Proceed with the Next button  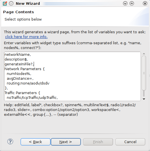[x=66, y=142]
